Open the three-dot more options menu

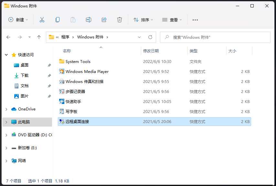pos(195,20)
